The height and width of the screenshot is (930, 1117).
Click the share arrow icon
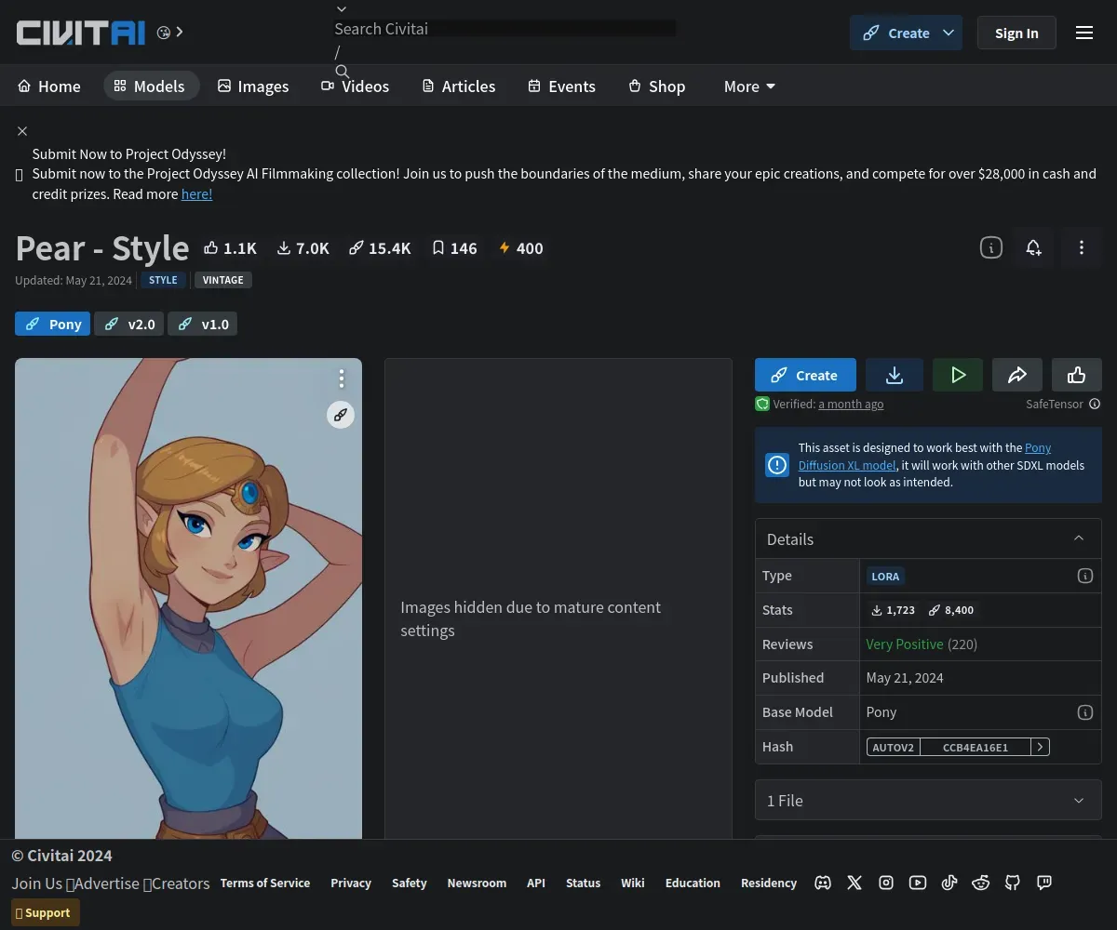tap(1016, 375)
